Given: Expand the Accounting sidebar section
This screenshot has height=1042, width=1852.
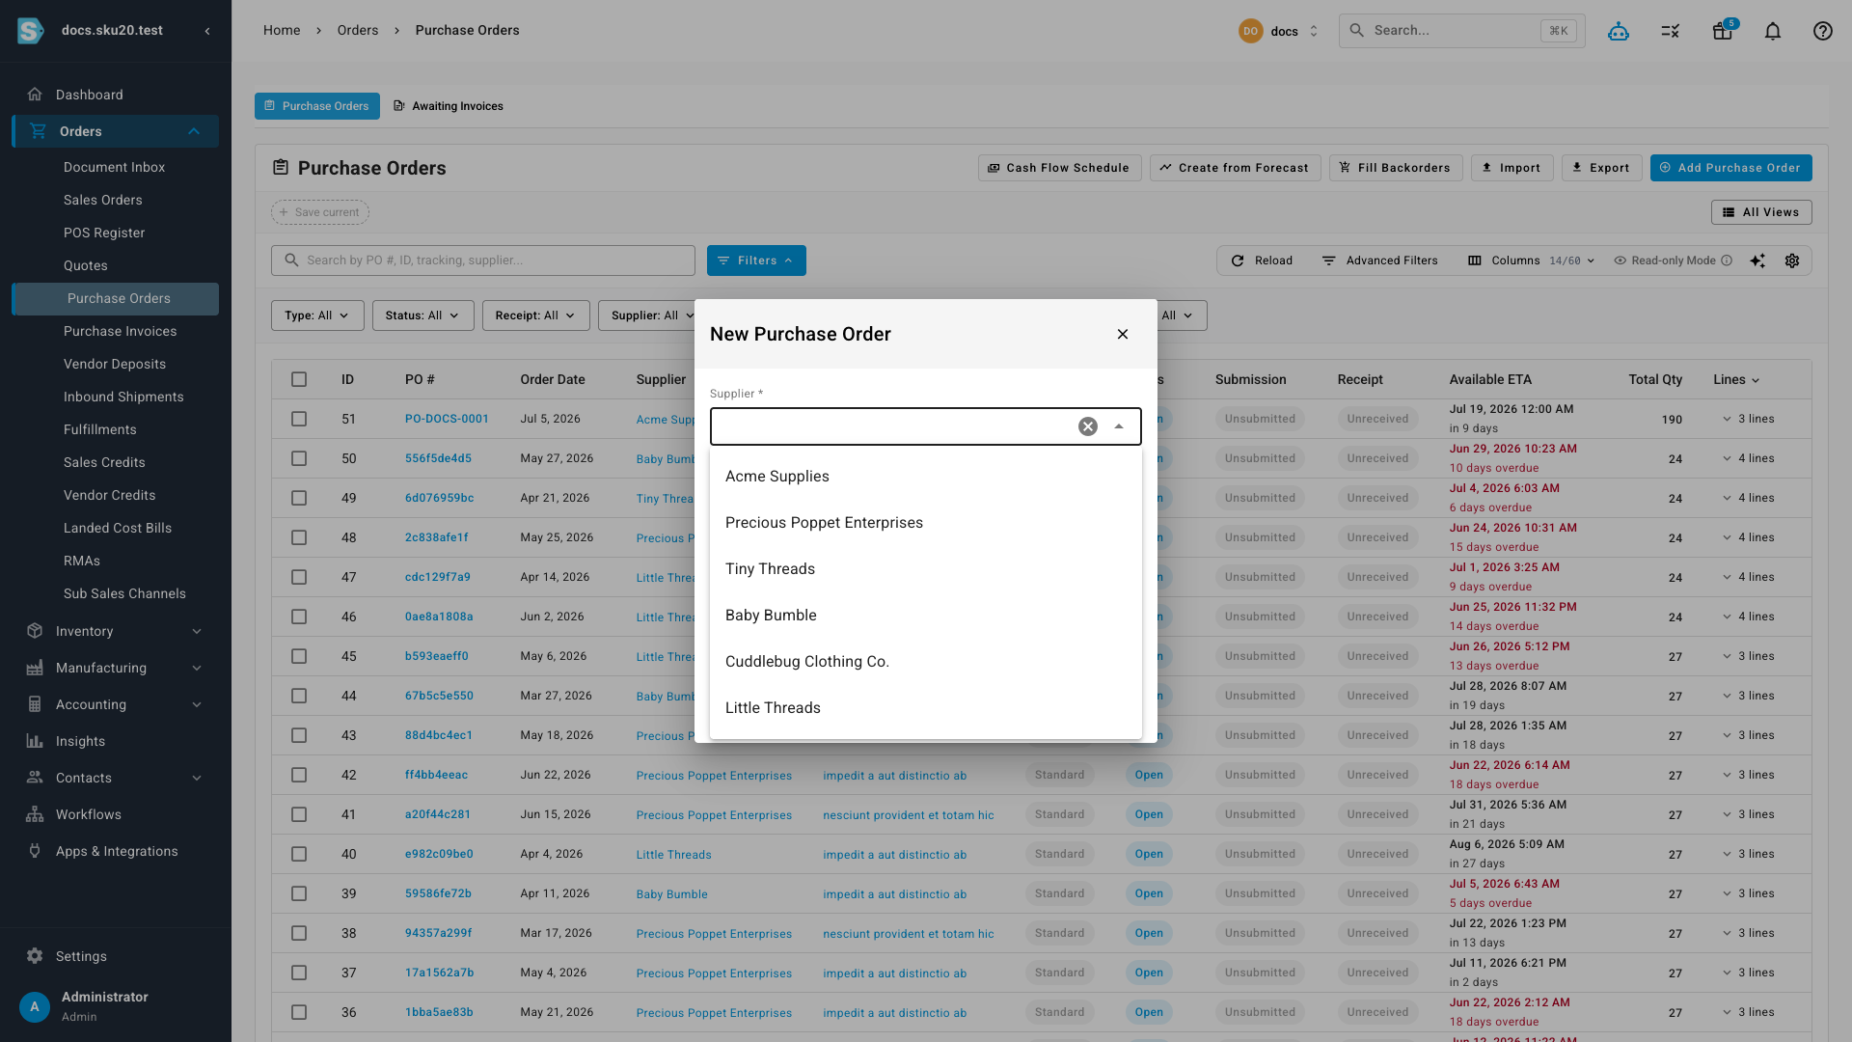Looking at the screenshot, I should [116, 704].
